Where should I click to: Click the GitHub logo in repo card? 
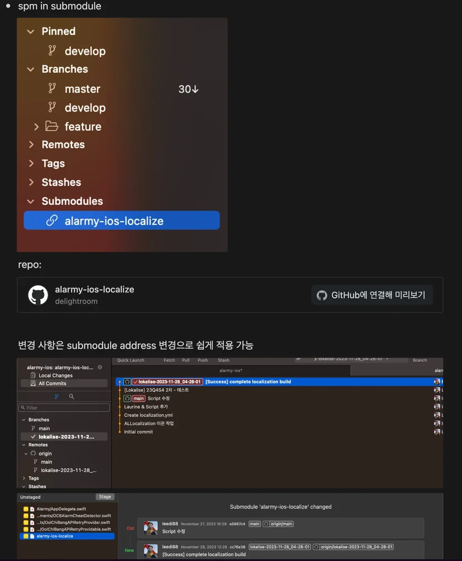click(x=38, y=295)
